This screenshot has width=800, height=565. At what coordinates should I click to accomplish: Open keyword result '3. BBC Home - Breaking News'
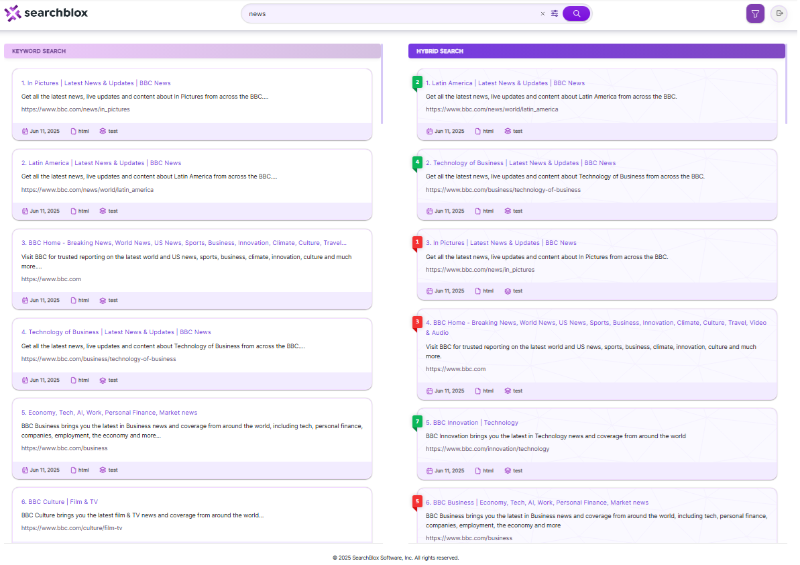[x=184, y=244]
